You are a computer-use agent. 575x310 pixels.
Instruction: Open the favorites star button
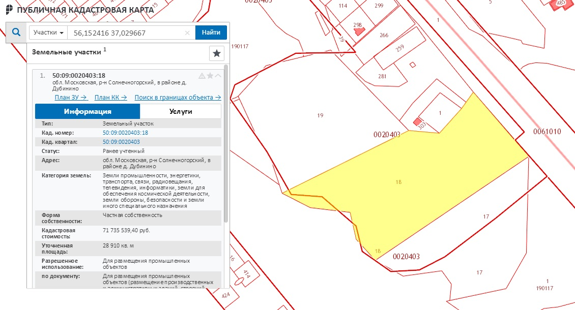pos(217,53)
